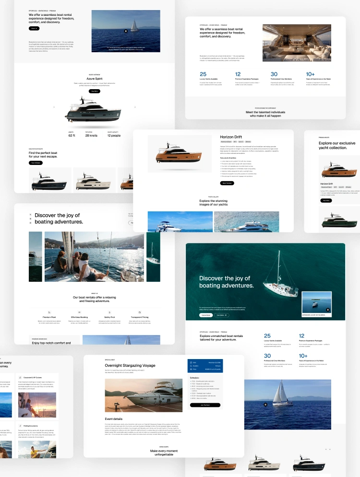Image resolution: width=360 pixels, height=477 pixels.
Task: Click the Date calendar icon in event card
Action: [x=192, y=362]
